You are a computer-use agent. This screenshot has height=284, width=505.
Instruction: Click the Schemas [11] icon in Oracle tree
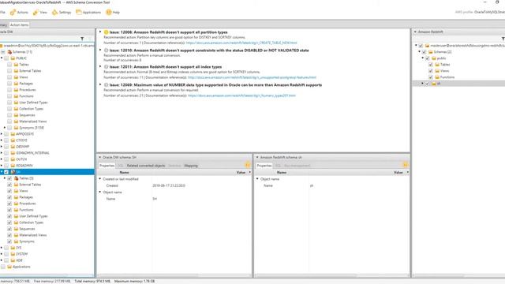(x=9, y=52)
